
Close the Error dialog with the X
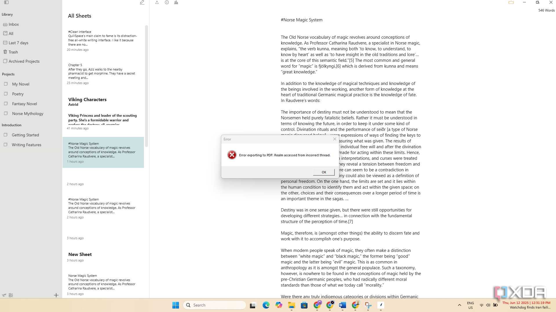(x=335, y=139)
